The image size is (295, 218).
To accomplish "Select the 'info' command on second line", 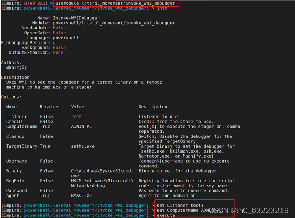I will (162, 8).
